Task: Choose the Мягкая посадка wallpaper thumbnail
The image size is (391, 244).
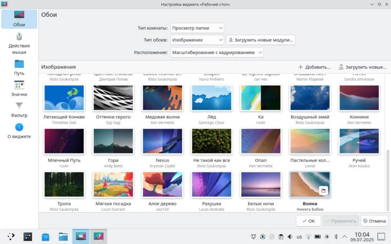Action: pyautogui.click(x=113, y=184)
